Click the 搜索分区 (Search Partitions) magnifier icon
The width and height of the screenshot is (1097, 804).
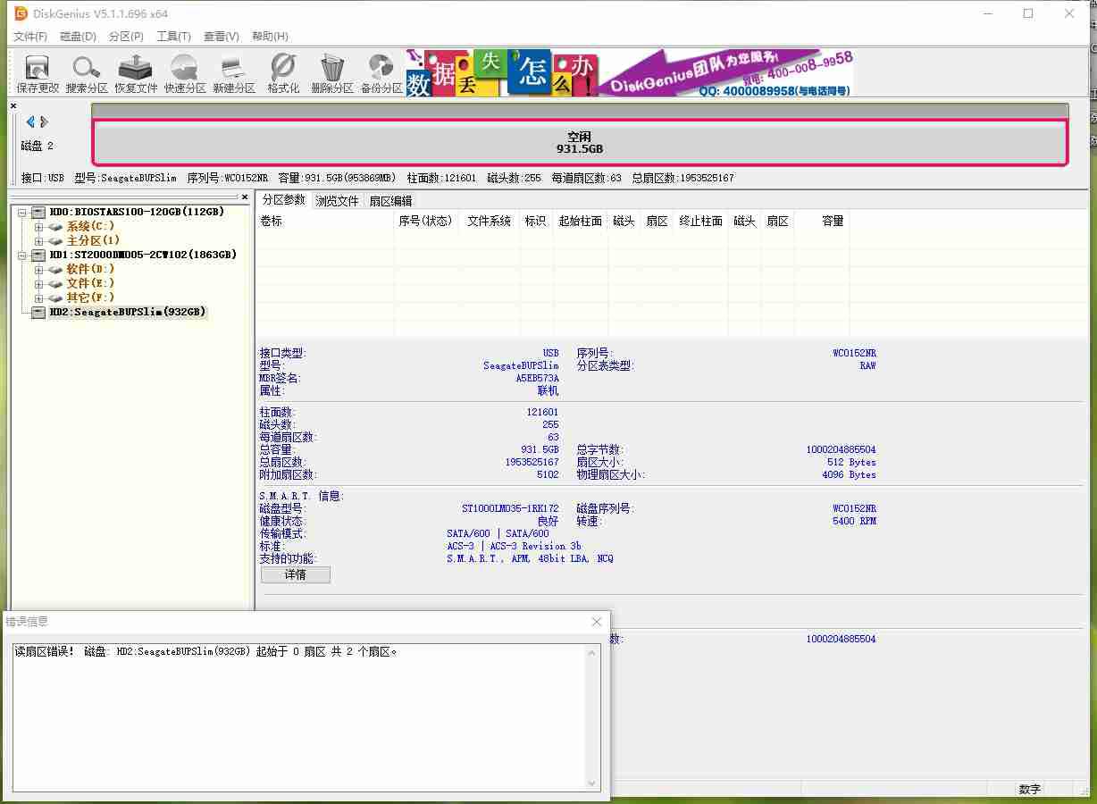point(86,68)
